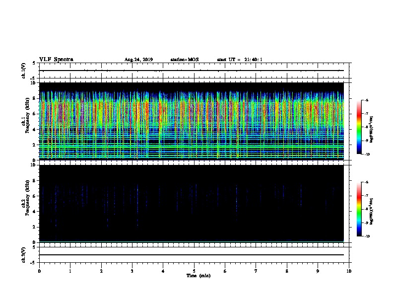Click the "ch.3(V)" waveform axis label
Image resolution: width=393 pixels, height=304 pixels.
[23, 255]
